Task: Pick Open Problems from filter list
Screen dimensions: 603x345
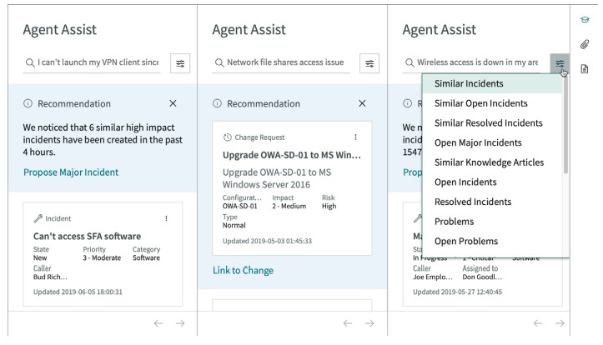Action: [x=466, y=241]
